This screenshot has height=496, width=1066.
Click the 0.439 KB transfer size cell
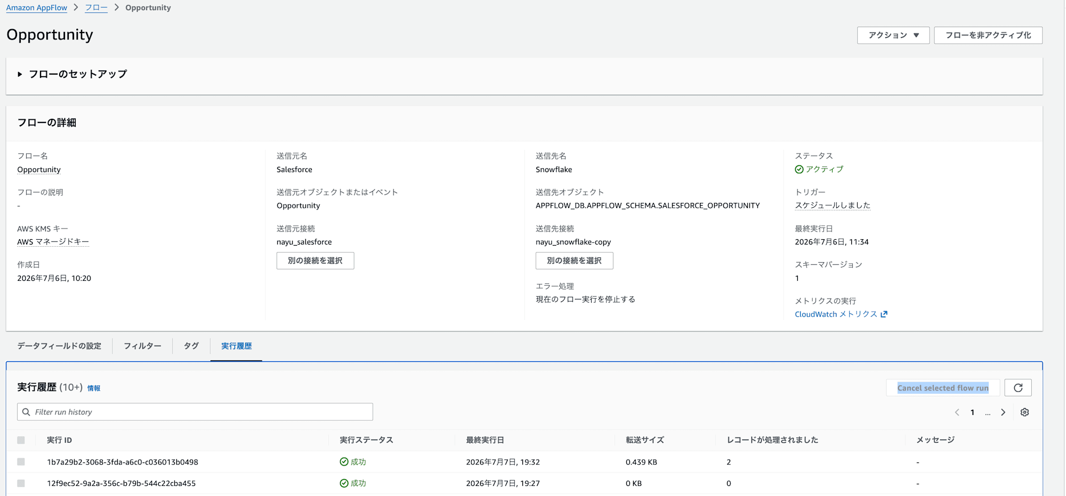click(x=641, y=462)
